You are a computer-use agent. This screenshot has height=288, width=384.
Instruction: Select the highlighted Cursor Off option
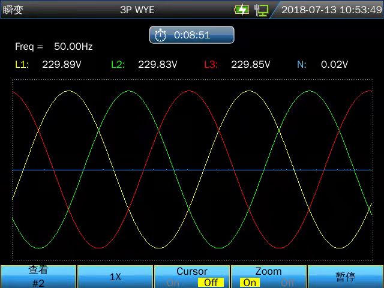(211, 283)
